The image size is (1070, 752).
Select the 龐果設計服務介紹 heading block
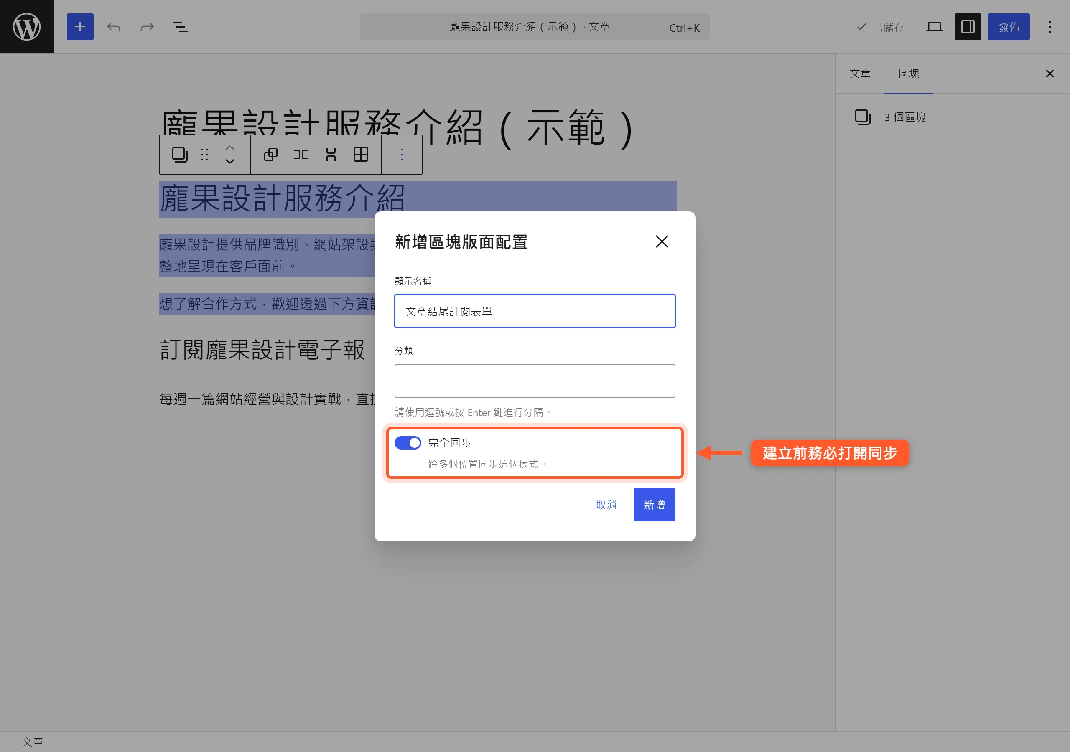pyautogui.click(x=283, y=199)
